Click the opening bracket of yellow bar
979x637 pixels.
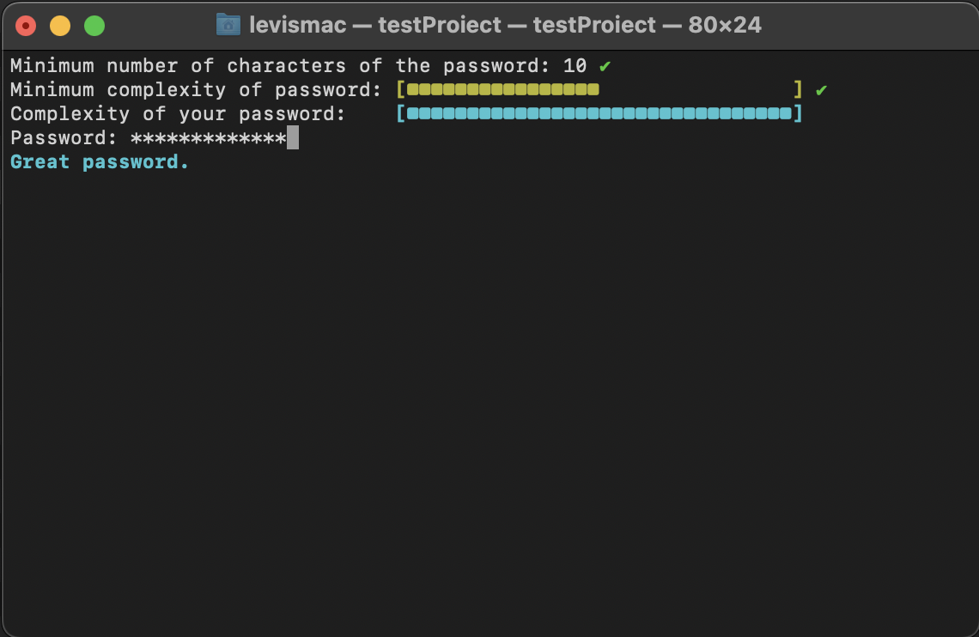[x=400, y=89]
